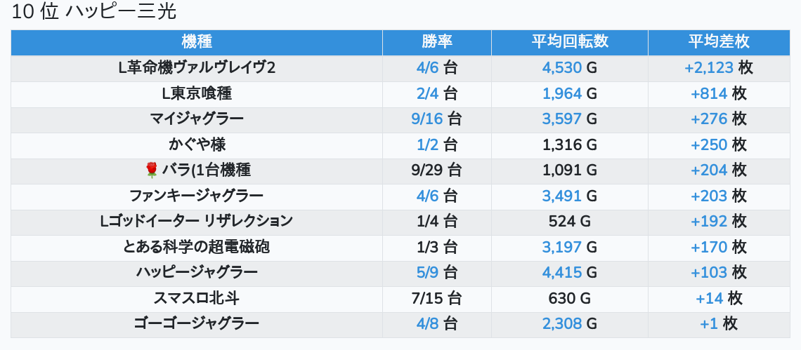Viewport: 801px width, 350px height.
Task: Select the L東京喰種 machine name
Action: click(x=197, y=93)
